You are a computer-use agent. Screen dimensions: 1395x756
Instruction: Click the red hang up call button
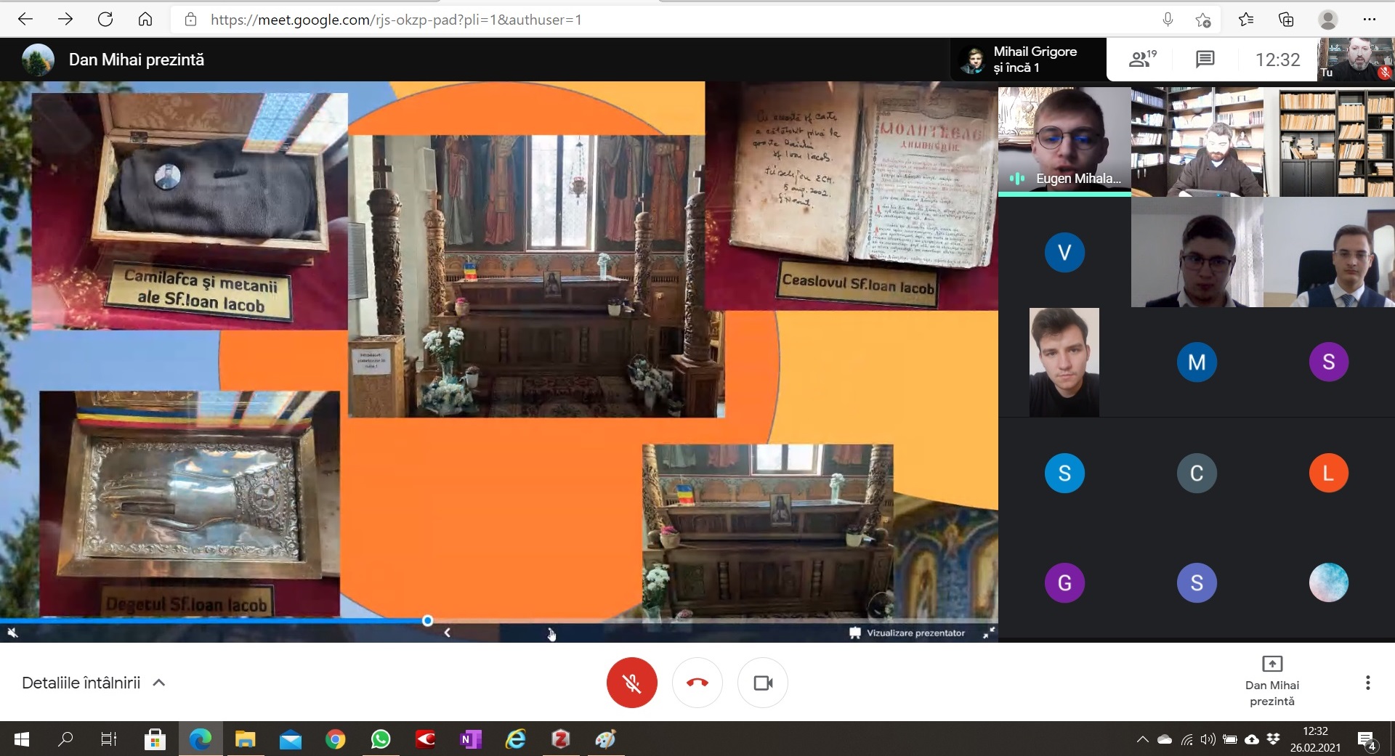pos(697,683)
